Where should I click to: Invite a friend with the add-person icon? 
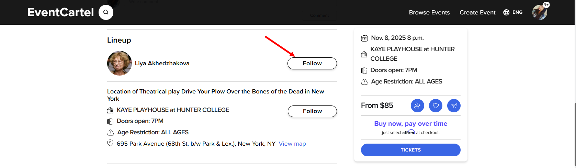pyautogui.click(x=417, y=105)
